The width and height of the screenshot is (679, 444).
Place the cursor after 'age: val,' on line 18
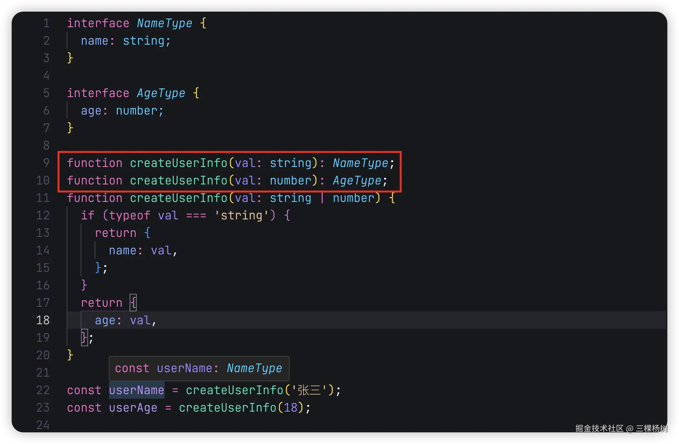click(x=157, y=320)
